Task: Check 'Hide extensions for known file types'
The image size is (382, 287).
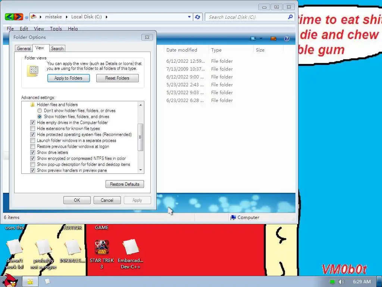Action: click(x=33, y=129)
